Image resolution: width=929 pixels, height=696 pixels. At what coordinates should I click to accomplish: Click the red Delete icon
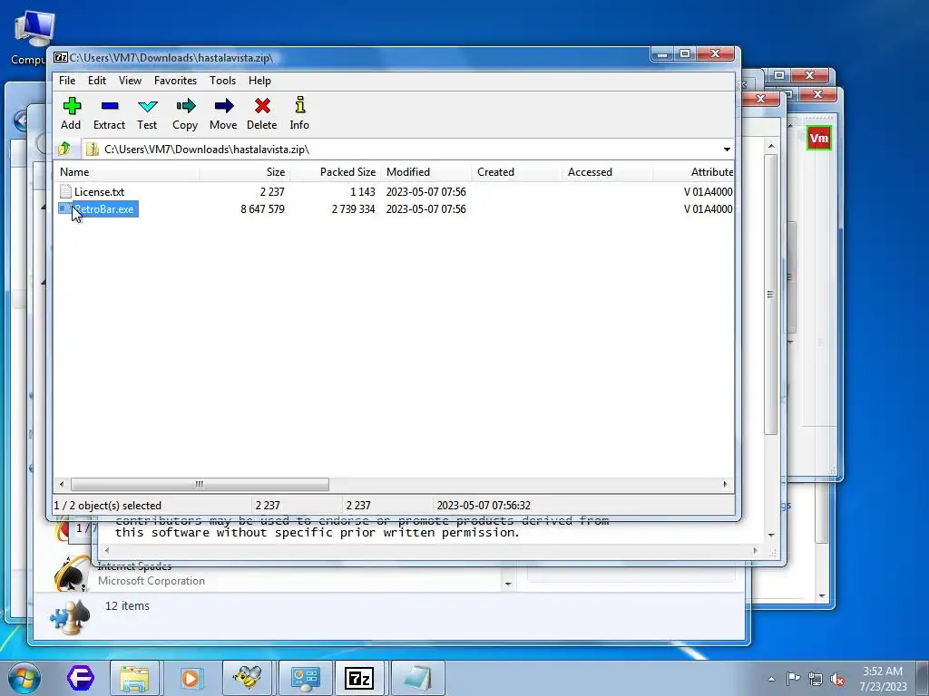click(x=262, y=107)
